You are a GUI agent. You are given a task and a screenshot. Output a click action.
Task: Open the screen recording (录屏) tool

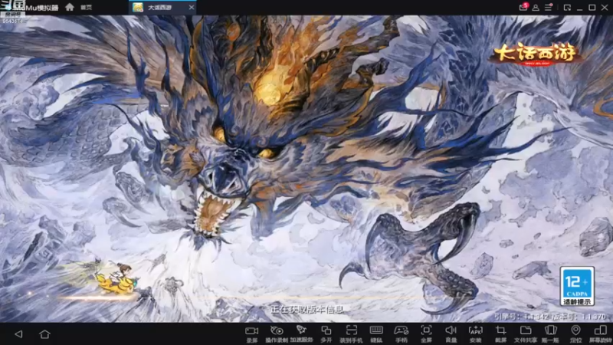[x=252, y=334]
